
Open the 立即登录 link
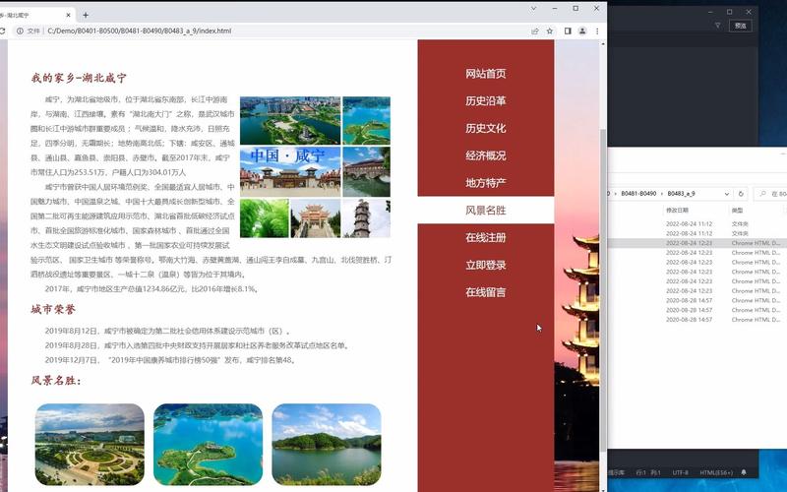pos(485,265)
